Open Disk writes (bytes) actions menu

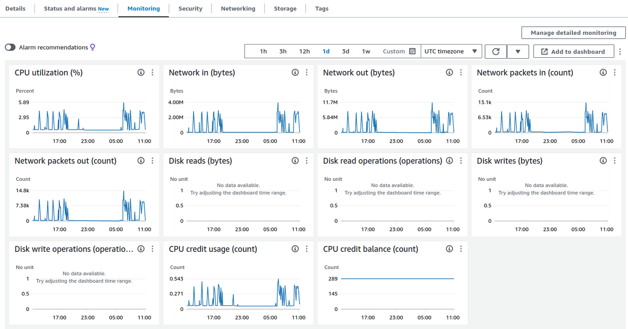point(615,161)
